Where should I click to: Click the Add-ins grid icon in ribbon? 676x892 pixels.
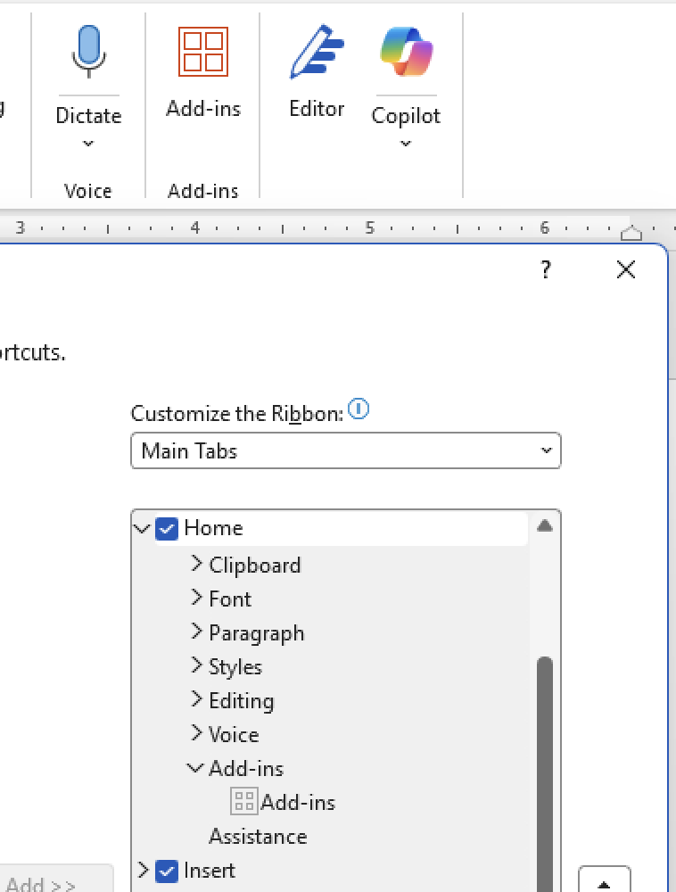203,51
